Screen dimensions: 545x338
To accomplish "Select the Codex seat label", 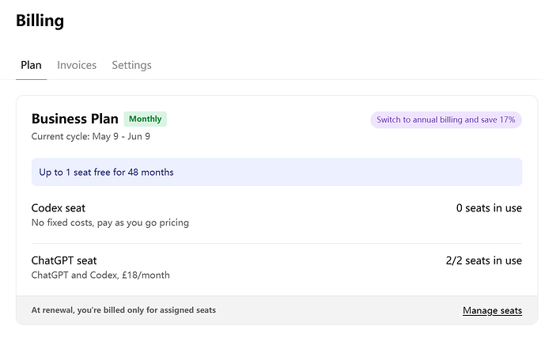I will [x=58, y=208].
